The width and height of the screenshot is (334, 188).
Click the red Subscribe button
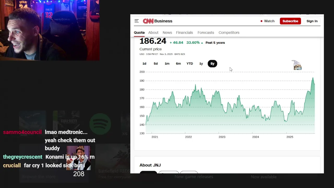pos(290,21)
